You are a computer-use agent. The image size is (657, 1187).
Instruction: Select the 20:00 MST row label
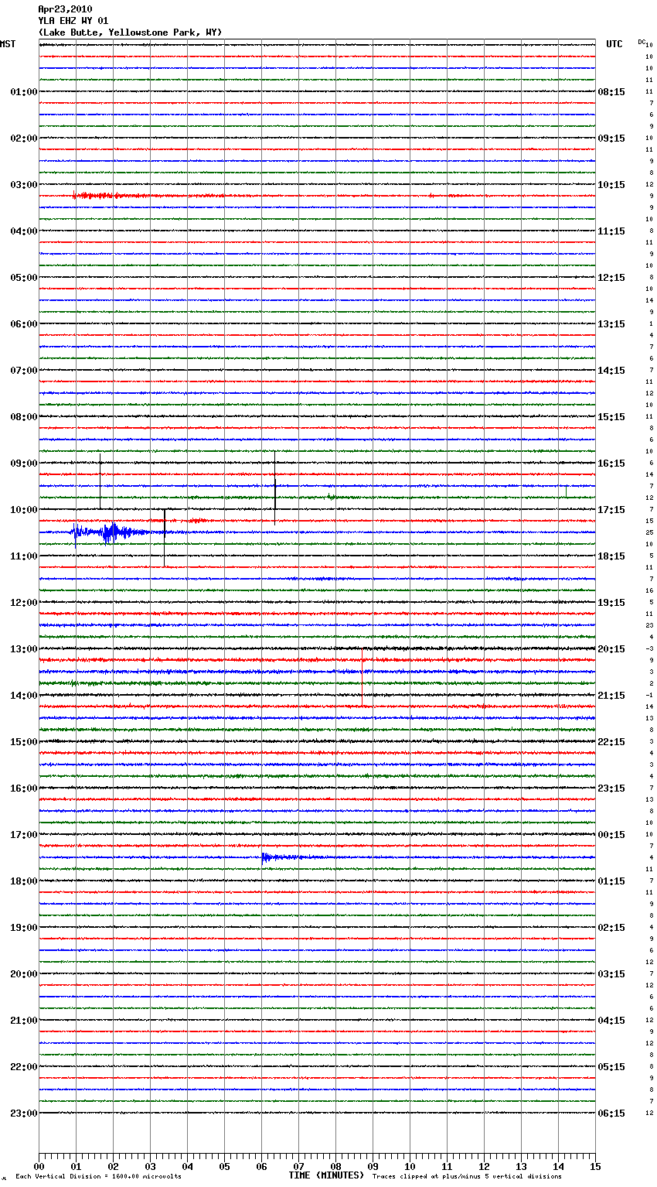pos(24,974)
